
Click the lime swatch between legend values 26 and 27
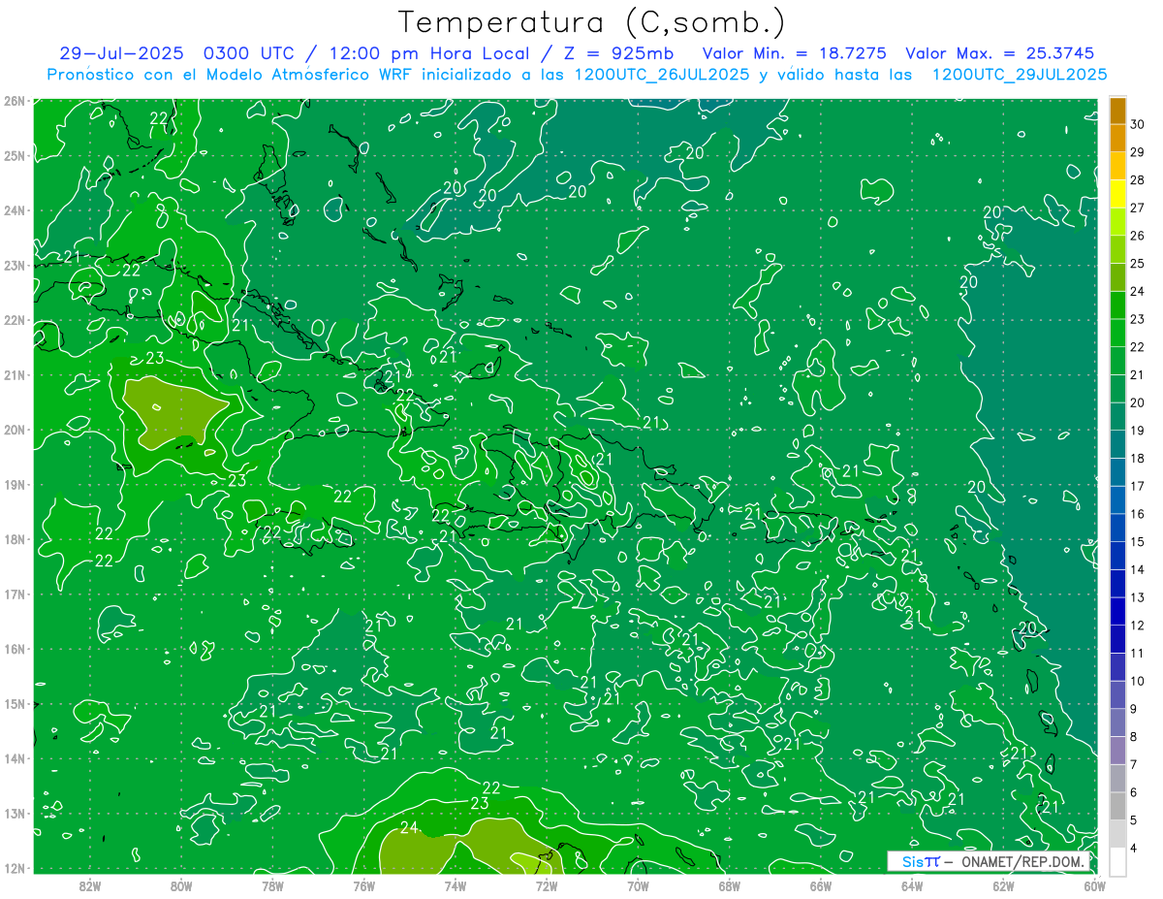pos(1117,221)
